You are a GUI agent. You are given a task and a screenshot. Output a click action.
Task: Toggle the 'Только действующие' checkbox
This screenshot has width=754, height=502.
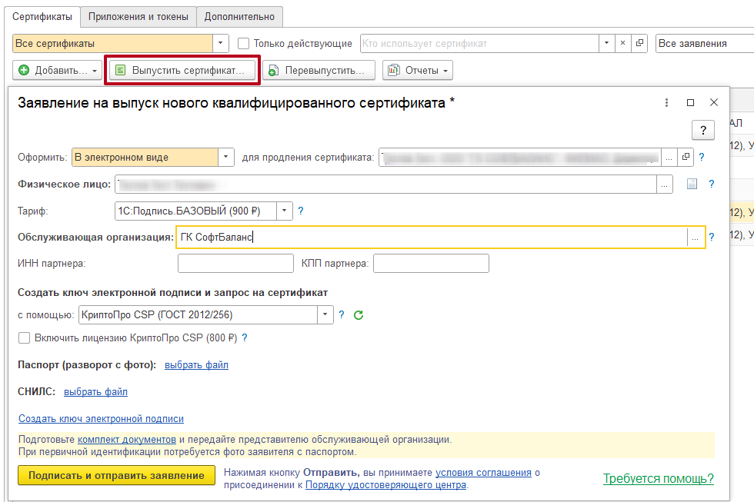pos(244,44)
